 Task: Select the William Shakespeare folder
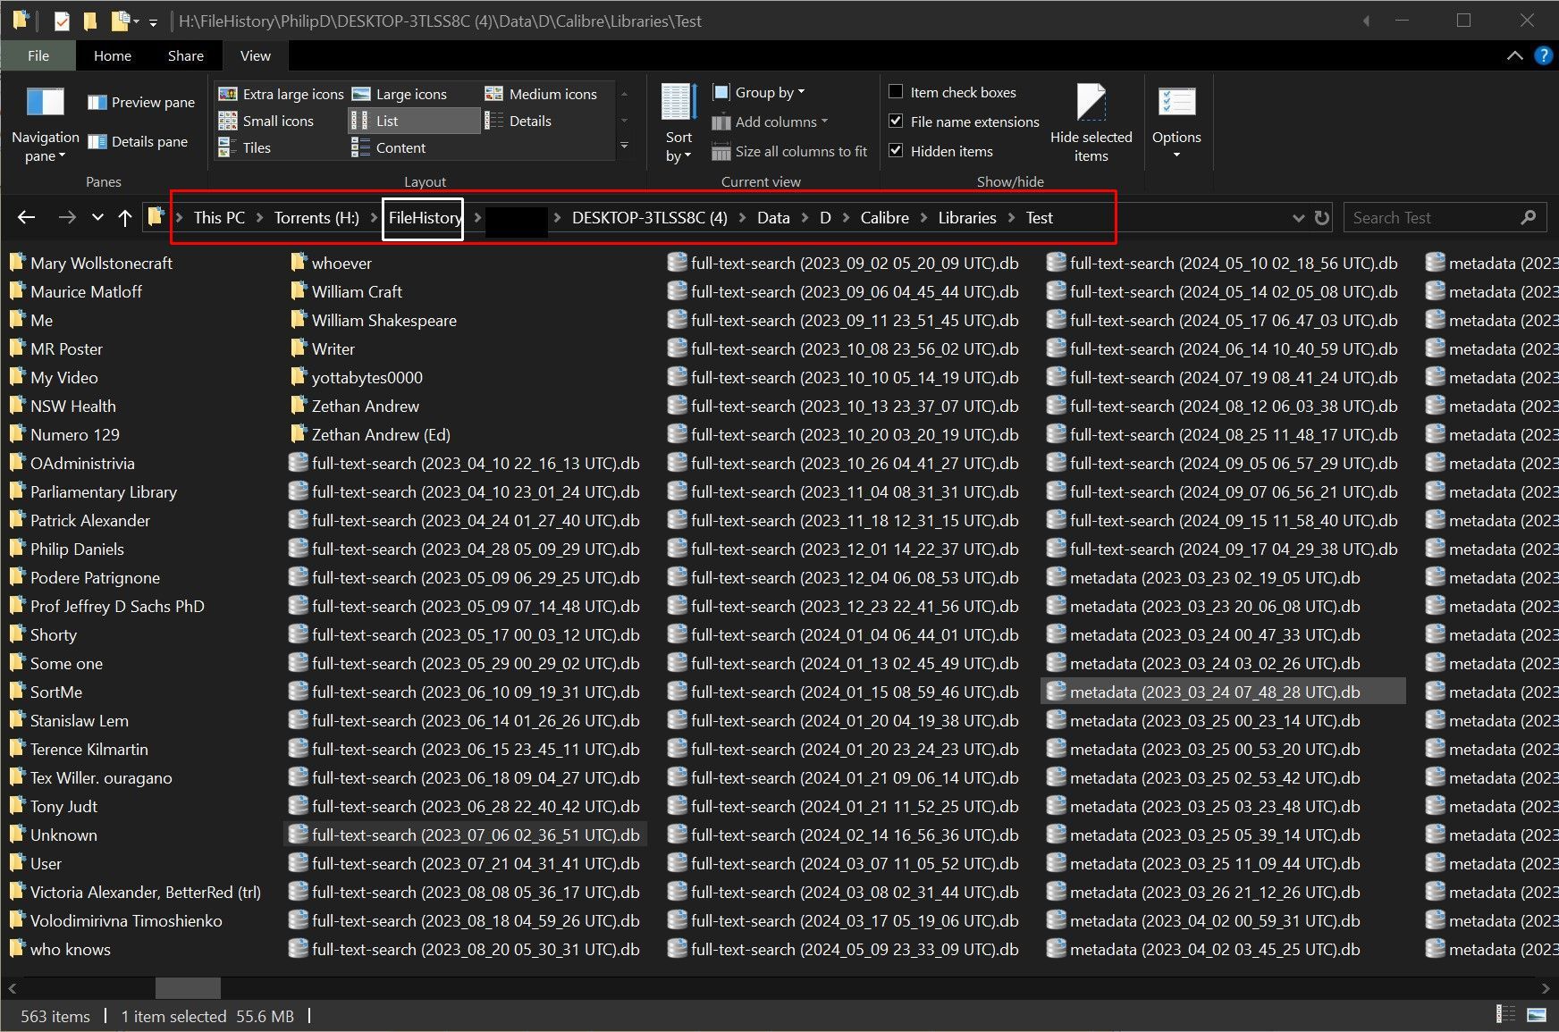coord(374,320)
